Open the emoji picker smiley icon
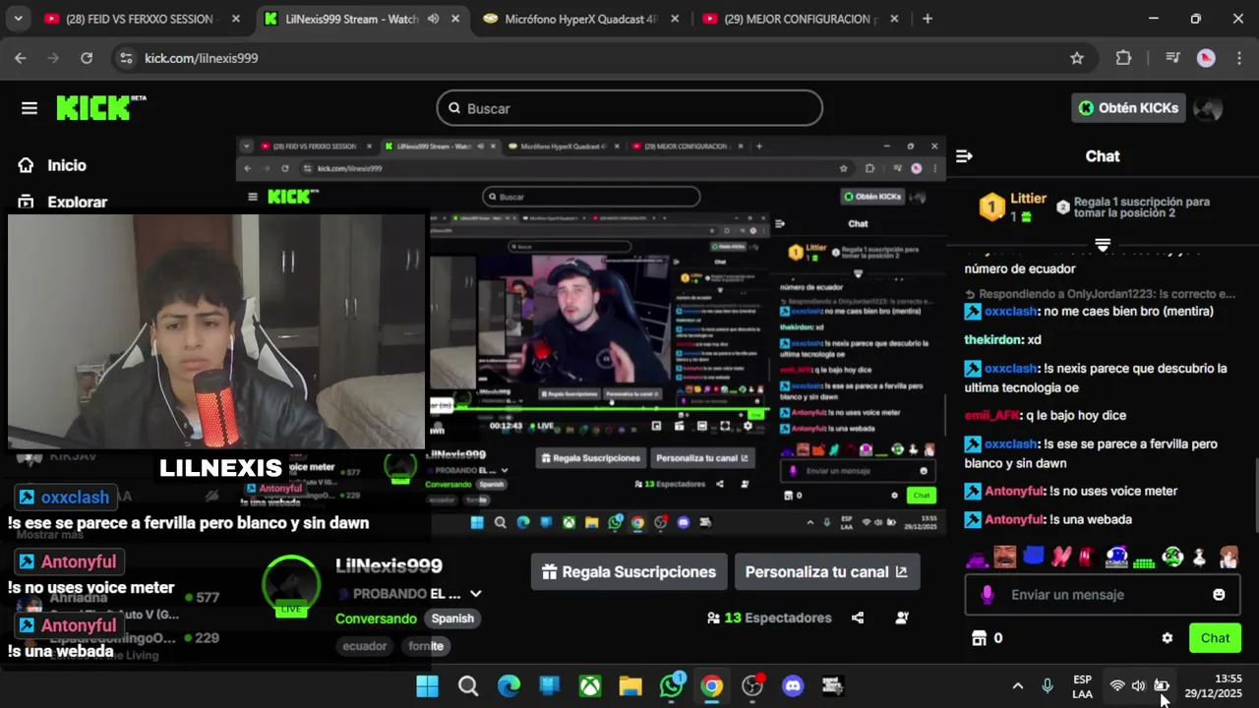 1220,595
